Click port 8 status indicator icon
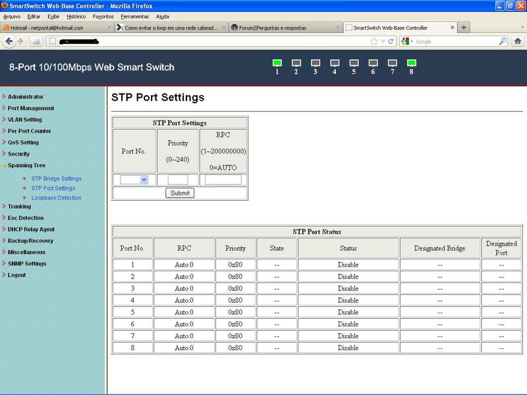Screen dimensions: 527x395 tap(411, 63)
